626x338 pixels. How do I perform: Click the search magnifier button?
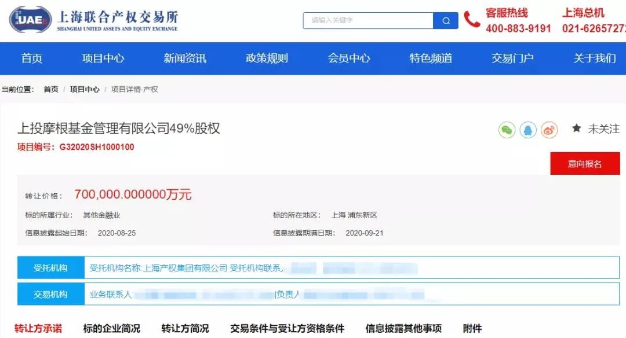(446, 20)
